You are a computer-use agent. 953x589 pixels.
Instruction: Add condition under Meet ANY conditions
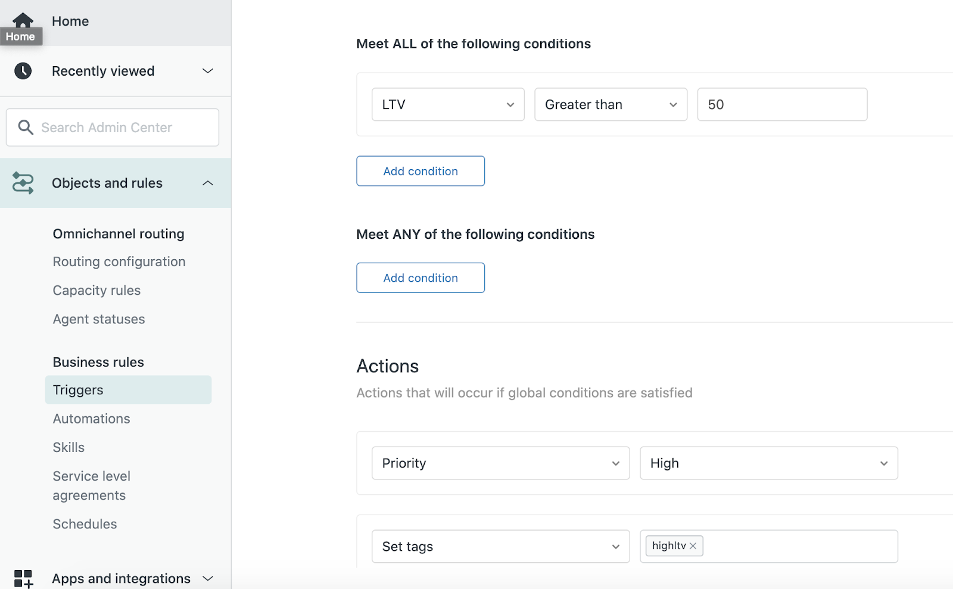pyautogui.click(x=421, y=278)
